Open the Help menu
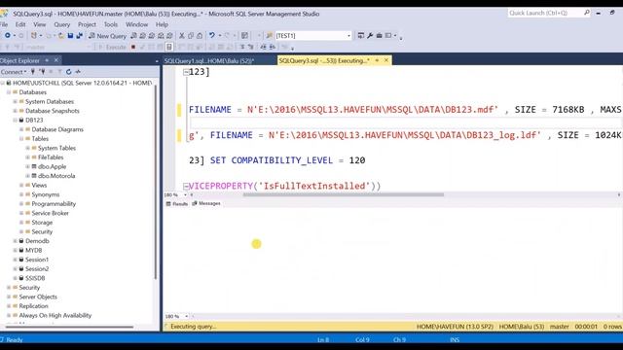 point(162,24)
